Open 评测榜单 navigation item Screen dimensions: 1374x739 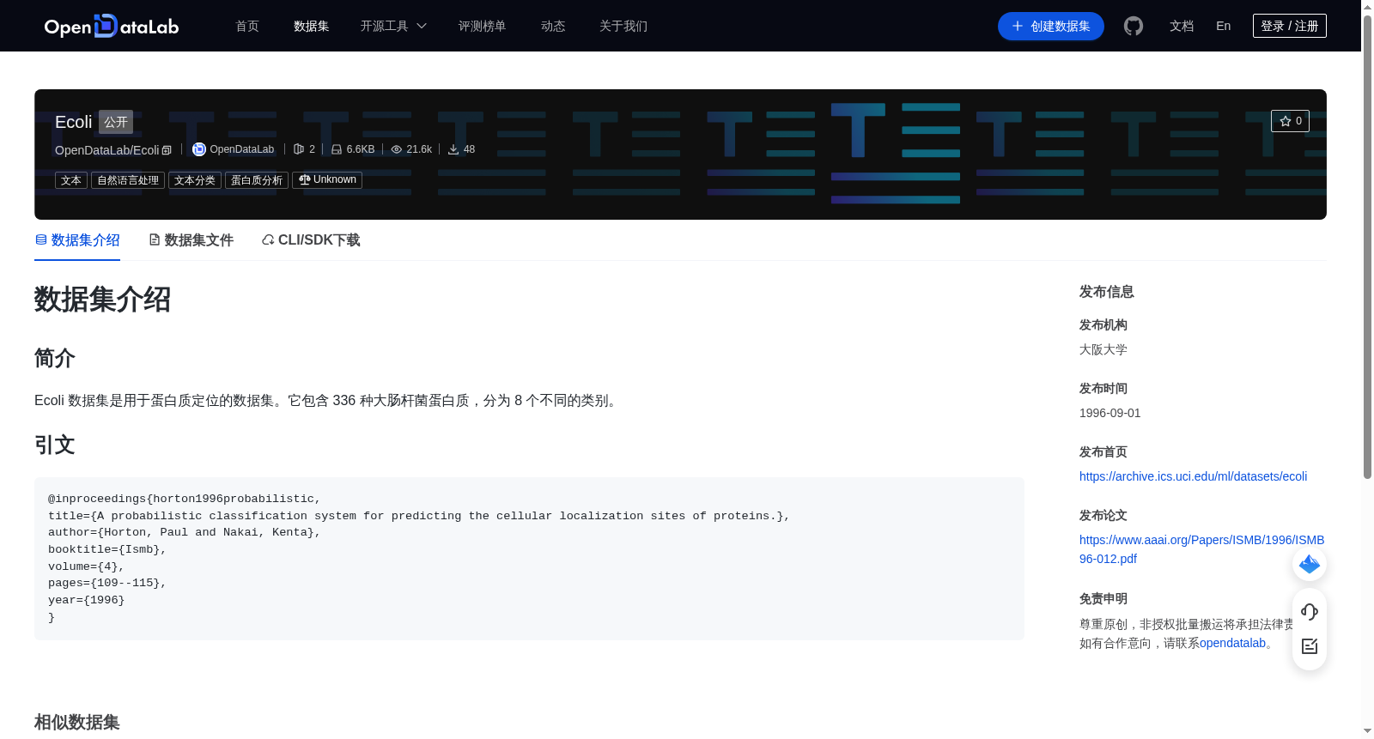[x=483, y=26]
